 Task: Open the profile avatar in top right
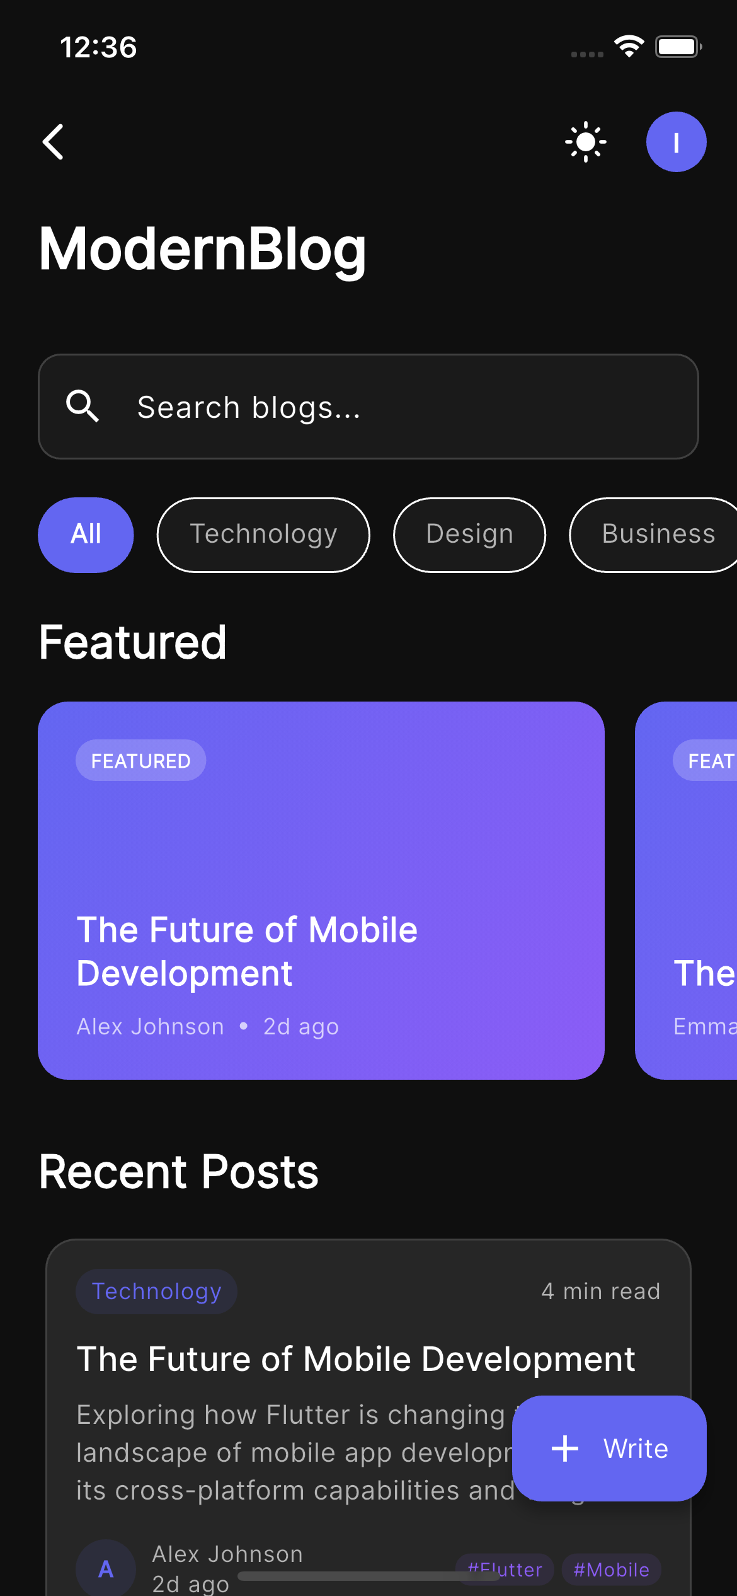click(675, 142)
